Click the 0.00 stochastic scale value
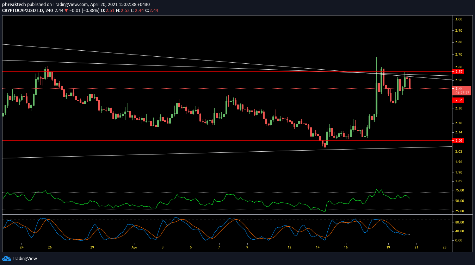 458,240
